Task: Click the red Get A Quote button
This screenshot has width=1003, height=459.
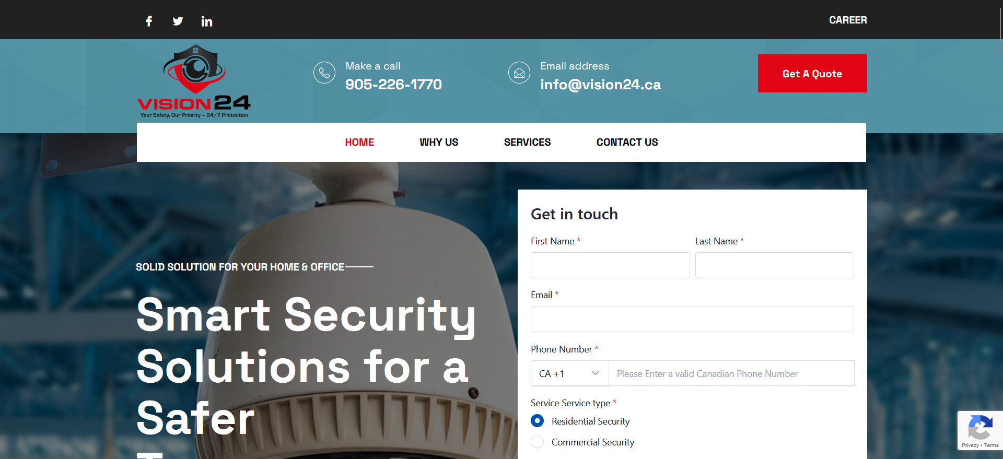Action: [x=812, y=74]
